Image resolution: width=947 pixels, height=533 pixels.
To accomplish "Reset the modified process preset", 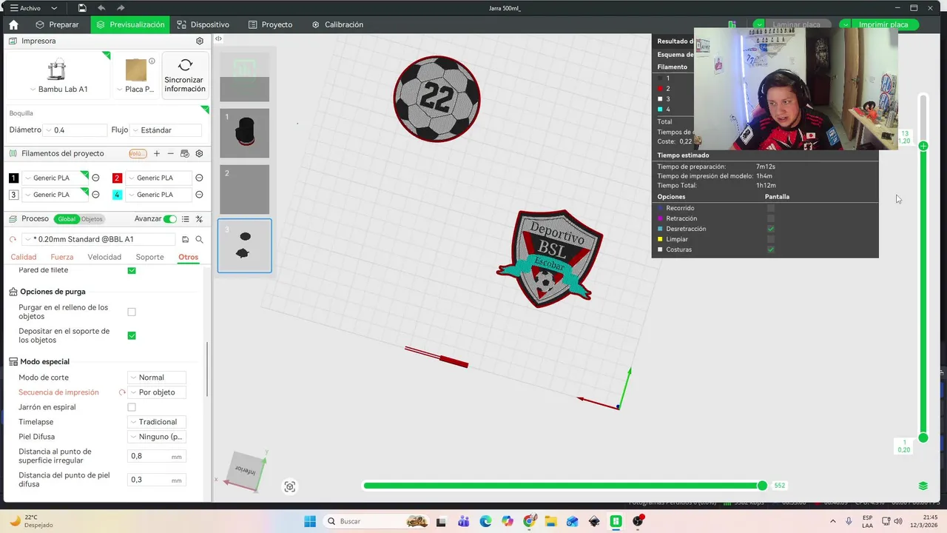I will (13, 239).
